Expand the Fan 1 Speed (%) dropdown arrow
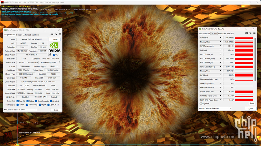The width and height of the screenshot is (261, 146). [221, 54]
